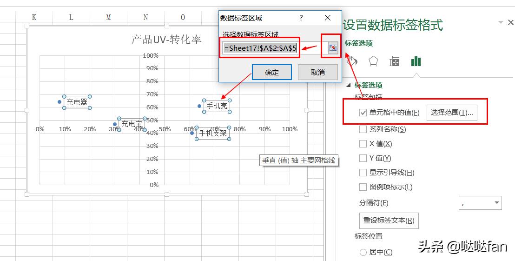Image resolution: width=515 pixels, height=261 pixels.
Task: Open the task pane options arrow
Action: click(501, 22)
